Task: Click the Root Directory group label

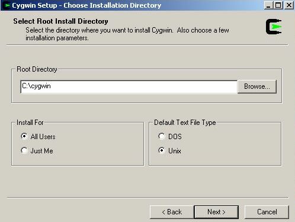Action: coord(37,69)
